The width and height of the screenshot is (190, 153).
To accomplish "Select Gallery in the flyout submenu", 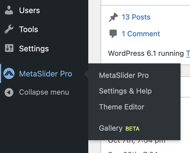I will [x=111, y=128].
